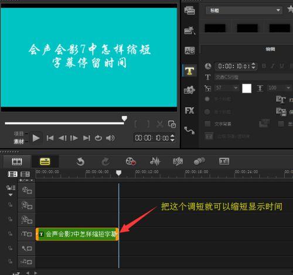Expand the ripple editing arrow
Viewport: 293px width, 275px height.
point(11,195)
